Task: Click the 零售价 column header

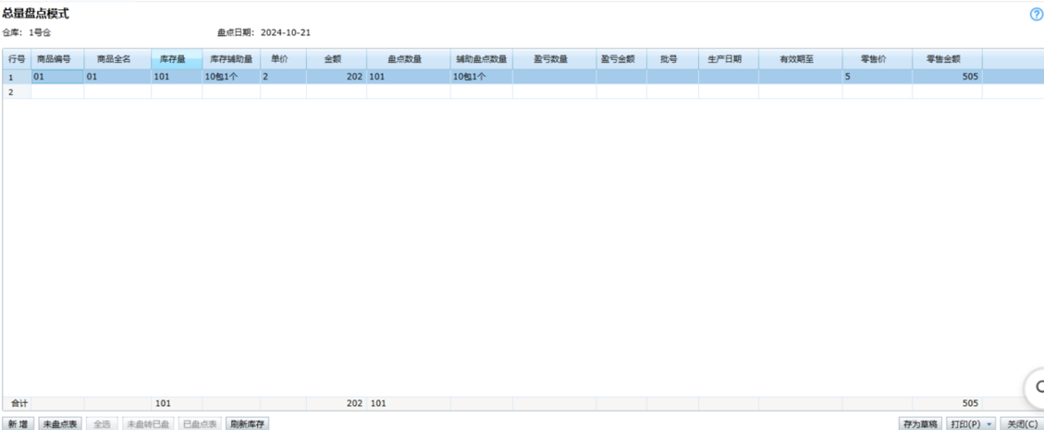Action: (x=876, y=59)
